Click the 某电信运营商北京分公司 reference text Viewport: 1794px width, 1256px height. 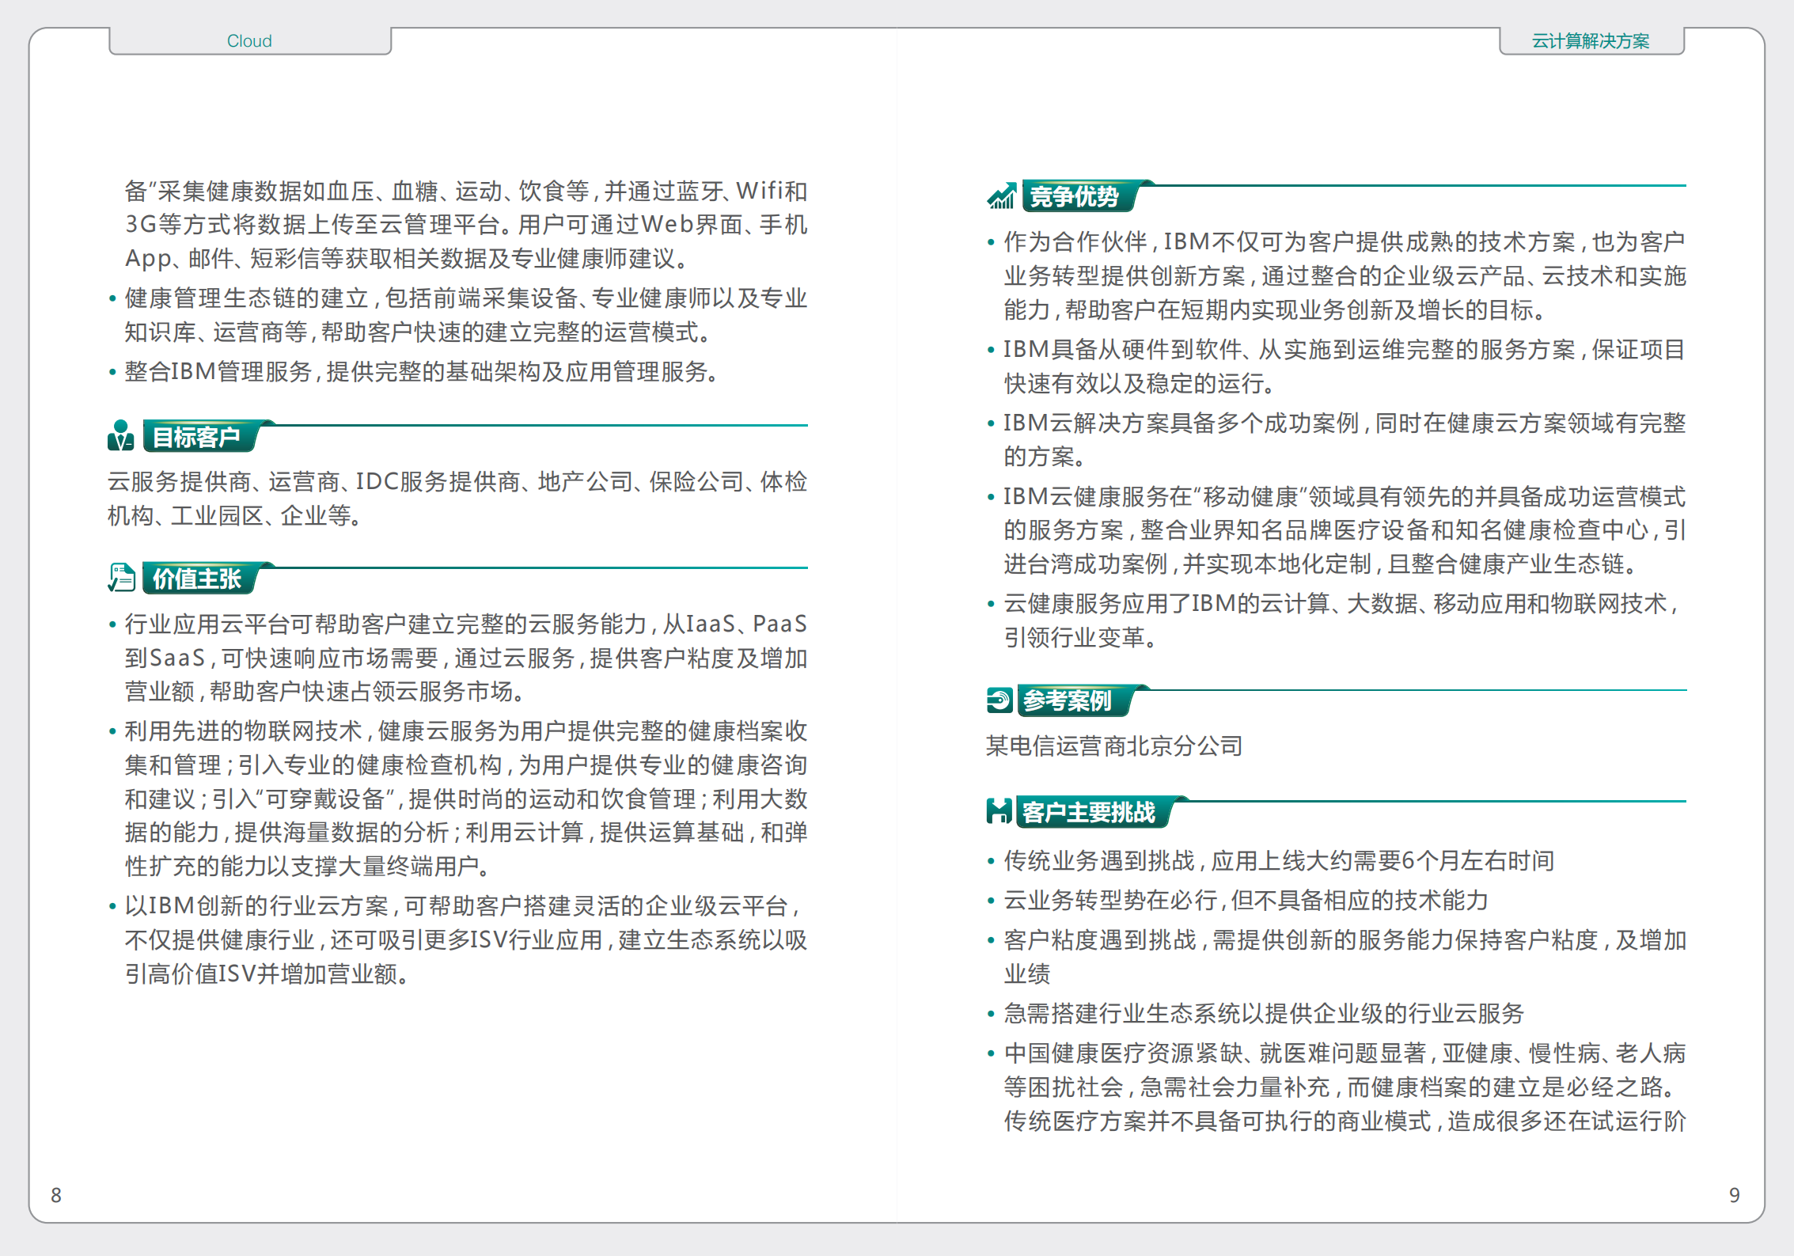tap(1113, 746)
